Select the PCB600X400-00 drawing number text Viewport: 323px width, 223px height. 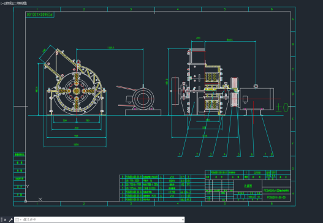(276, 197)
